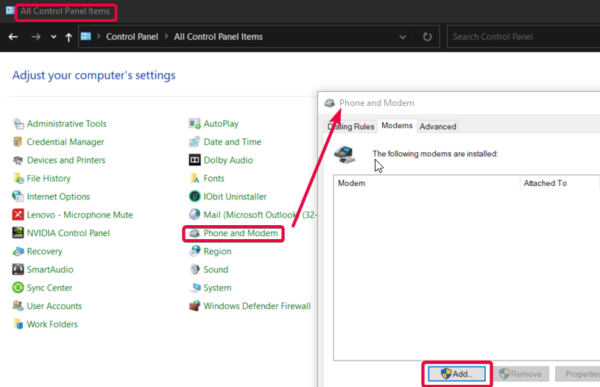Open the System link
Viewport: 600px width, 387px height.
click(217, 288)
